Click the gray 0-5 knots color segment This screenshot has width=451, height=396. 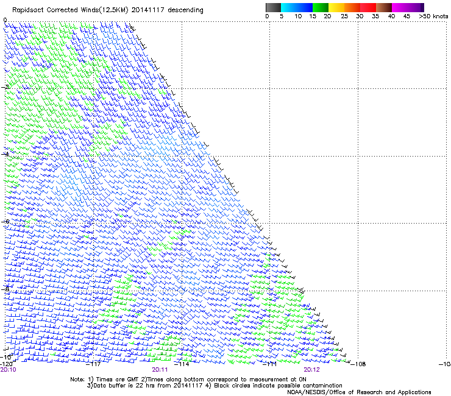pyautogui.click(x=273, y=7)
